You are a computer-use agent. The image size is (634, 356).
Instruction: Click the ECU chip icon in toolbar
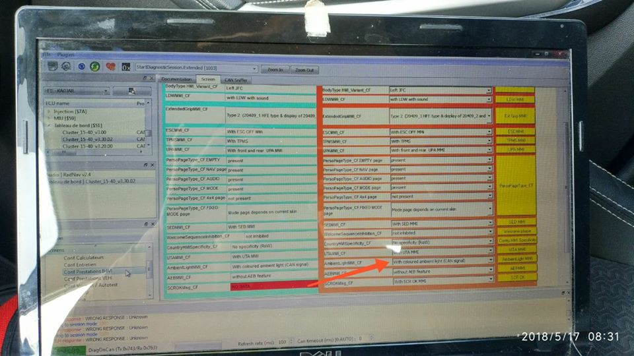(x=53, y=66)
